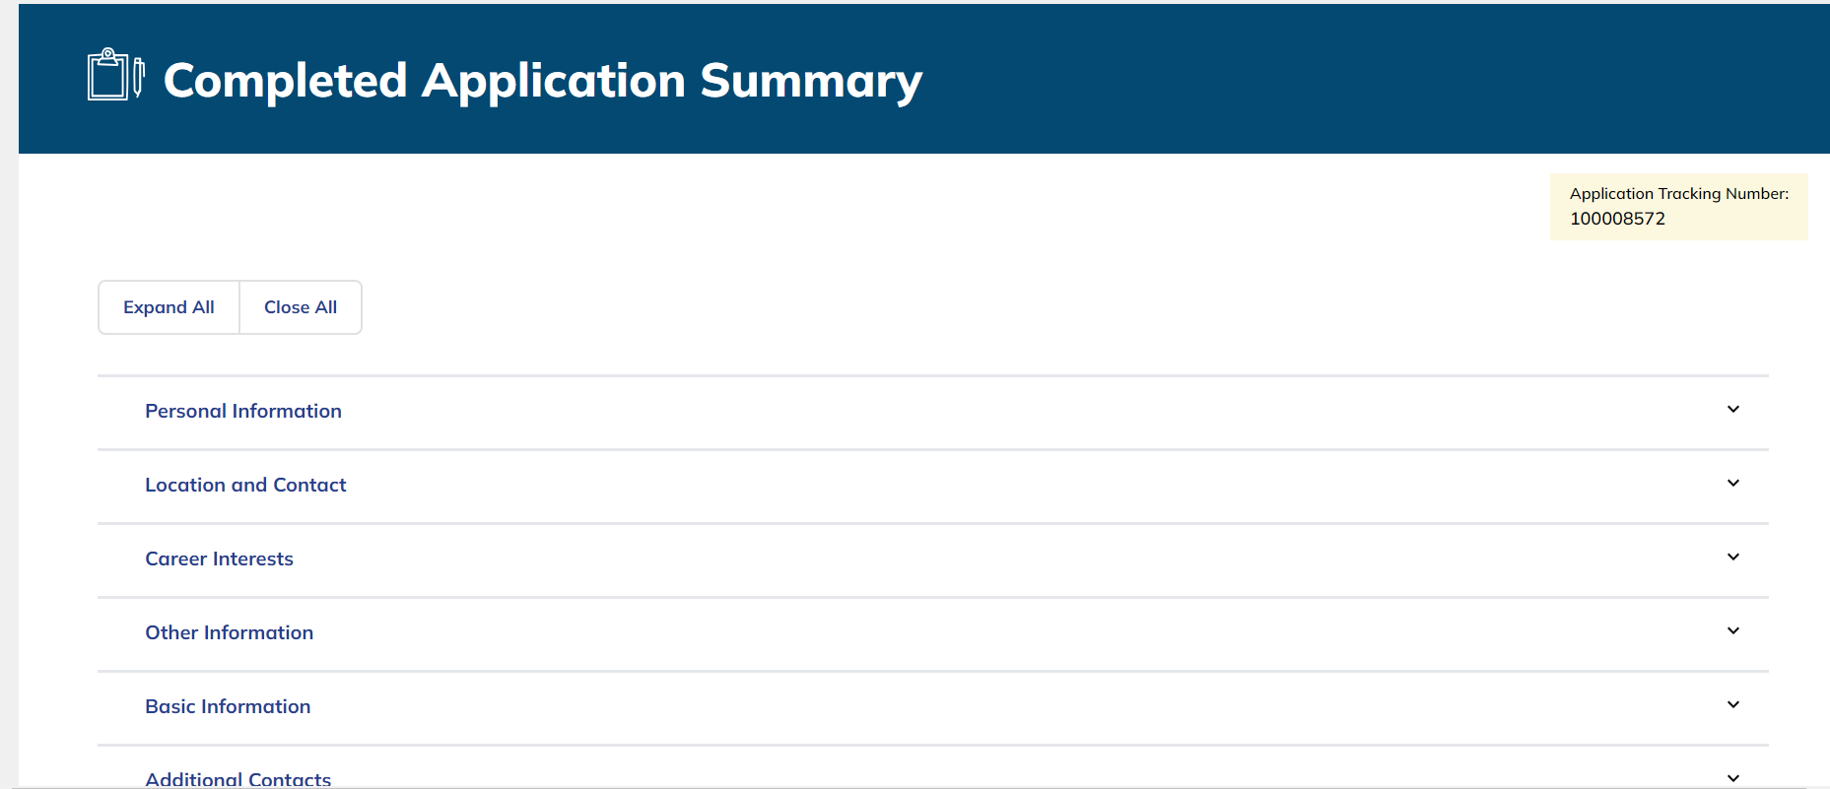Open the Career Interests section title
The image size is (1830, 789).
tap(219, 559)
